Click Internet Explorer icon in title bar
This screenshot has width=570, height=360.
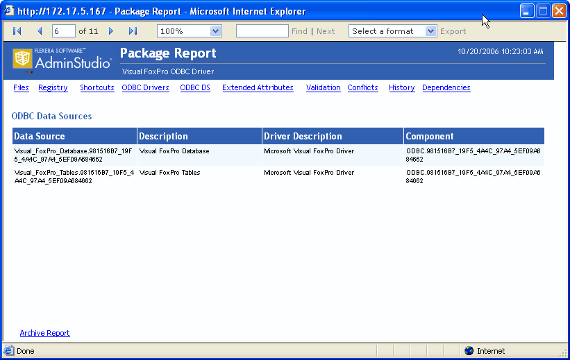pyautogui.click(x=10, y=11)
